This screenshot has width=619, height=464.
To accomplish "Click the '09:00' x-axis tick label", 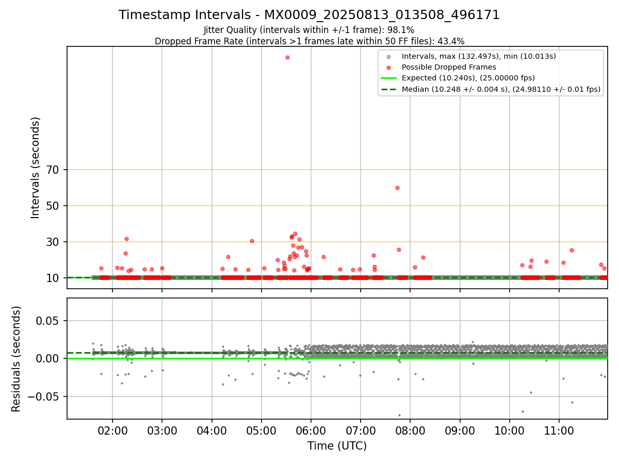I will click(460, 430).
